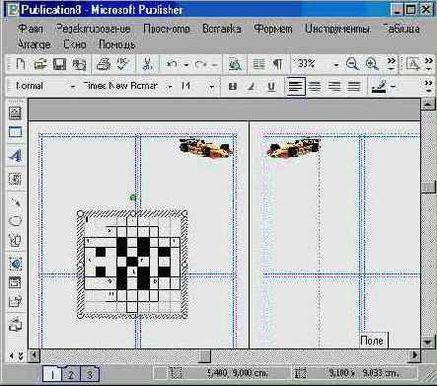Select the Cut scissors icon

(x=147, y=64)
